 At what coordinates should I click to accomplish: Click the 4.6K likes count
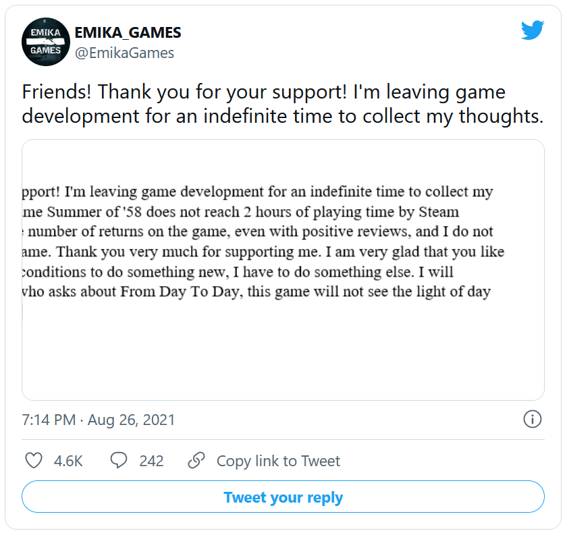click(68, 461)
